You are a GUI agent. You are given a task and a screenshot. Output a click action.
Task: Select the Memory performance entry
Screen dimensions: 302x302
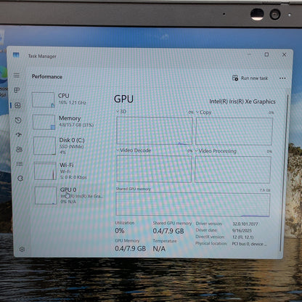click(69, 122)
